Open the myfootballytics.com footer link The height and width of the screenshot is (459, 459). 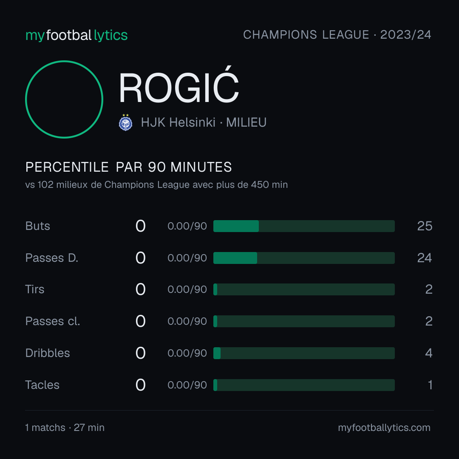[384, 428]
